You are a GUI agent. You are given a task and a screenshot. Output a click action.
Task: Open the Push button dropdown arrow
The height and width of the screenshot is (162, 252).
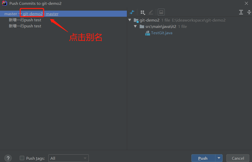point(219,158)
